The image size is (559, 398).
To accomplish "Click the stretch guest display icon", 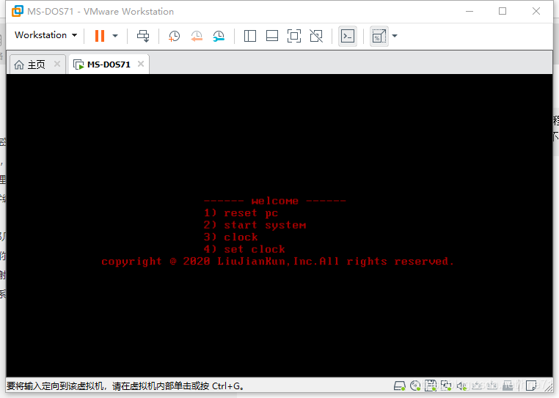I will (379, 36).
